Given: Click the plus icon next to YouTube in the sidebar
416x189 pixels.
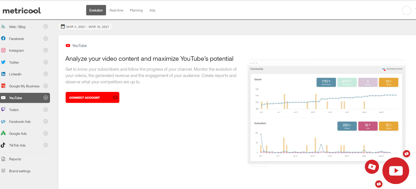Looking at the screenshot, I should point(45,98).
